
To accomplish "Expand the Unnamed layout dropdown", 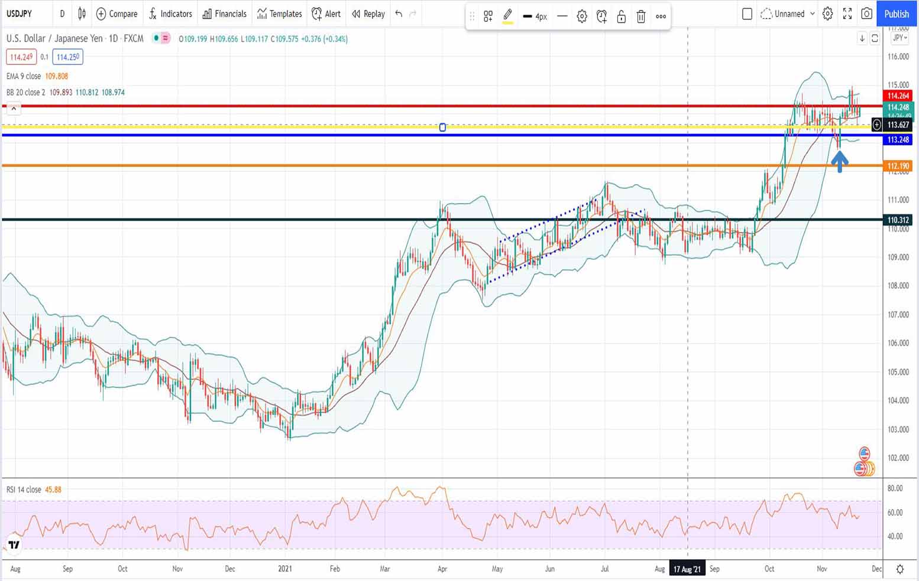I will tap(812, 14).
